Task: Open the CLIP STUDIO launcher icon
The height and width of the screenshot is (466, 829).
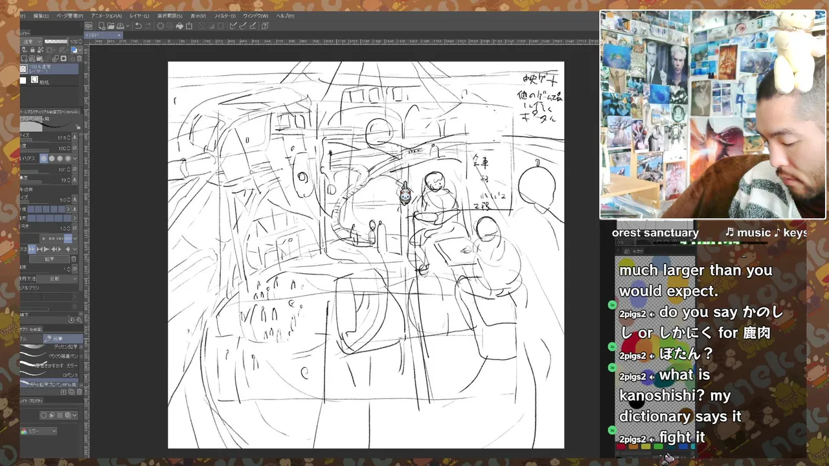Action: 89,26
